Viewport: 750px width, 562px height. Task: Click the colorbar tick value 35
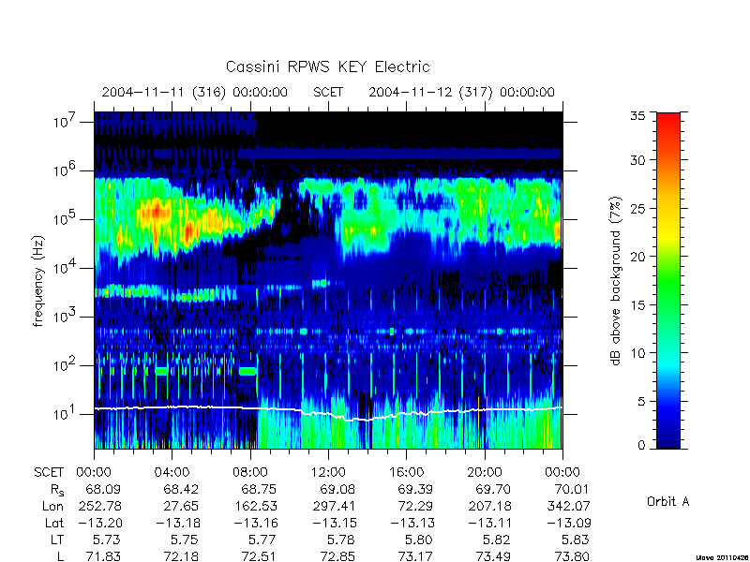click(x=637, y=116)
